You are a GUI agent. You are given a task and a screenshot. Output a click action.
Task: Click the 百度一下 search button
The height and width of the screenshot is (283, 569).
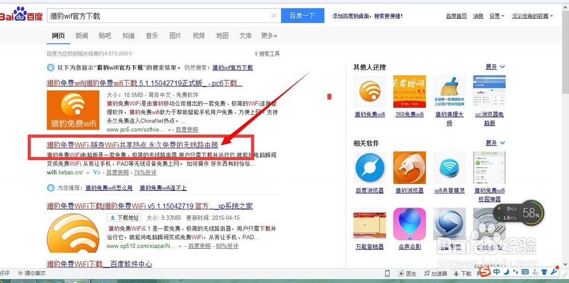click(303, 15)
